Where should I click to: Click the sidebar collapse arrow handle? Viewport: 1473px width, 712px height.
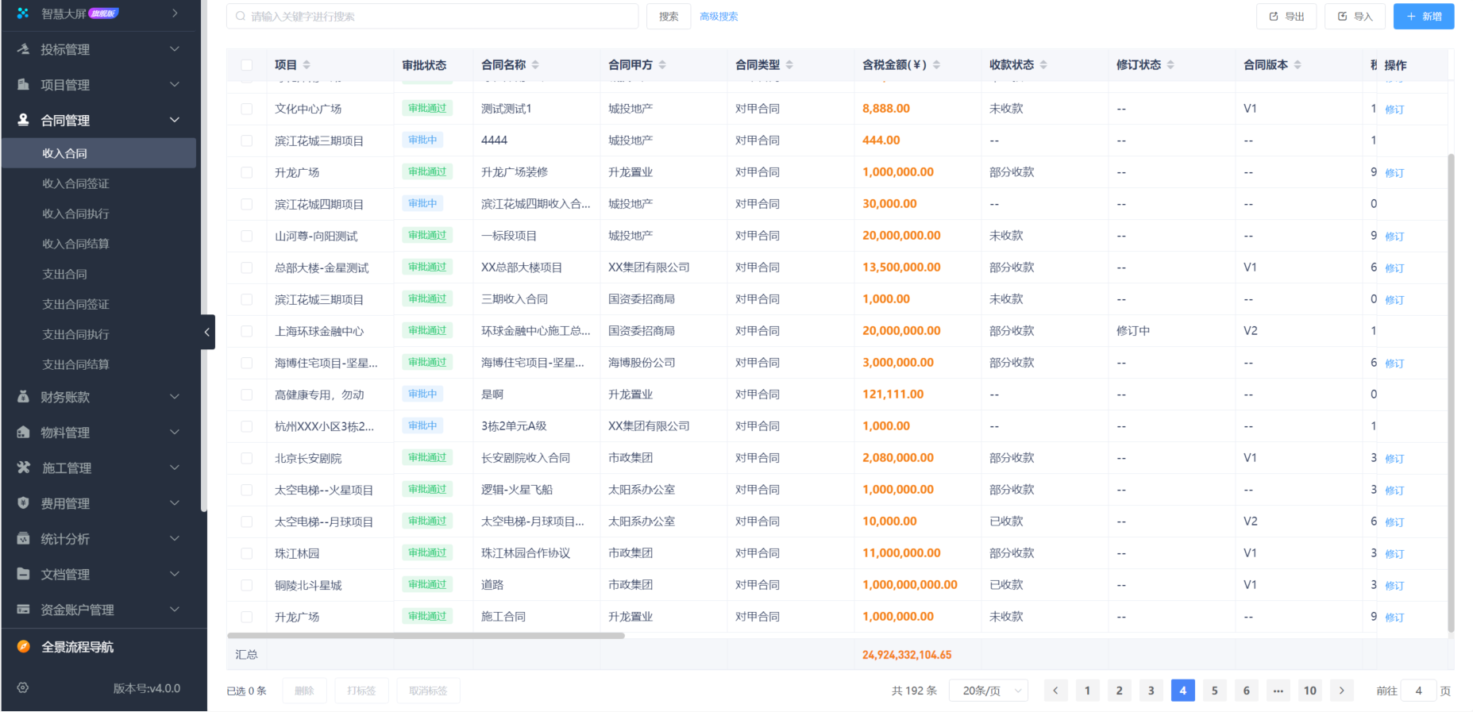point(206,332)
